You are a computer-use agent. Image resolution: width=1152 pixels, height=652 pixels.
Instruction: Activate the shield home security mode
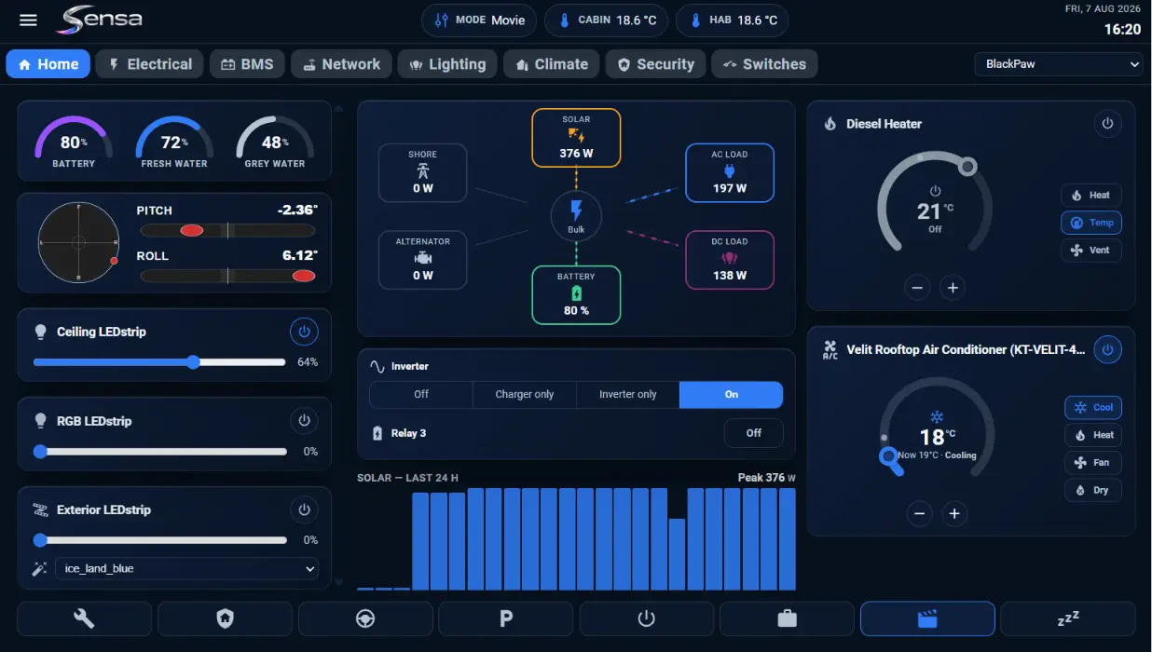(225, 618)
